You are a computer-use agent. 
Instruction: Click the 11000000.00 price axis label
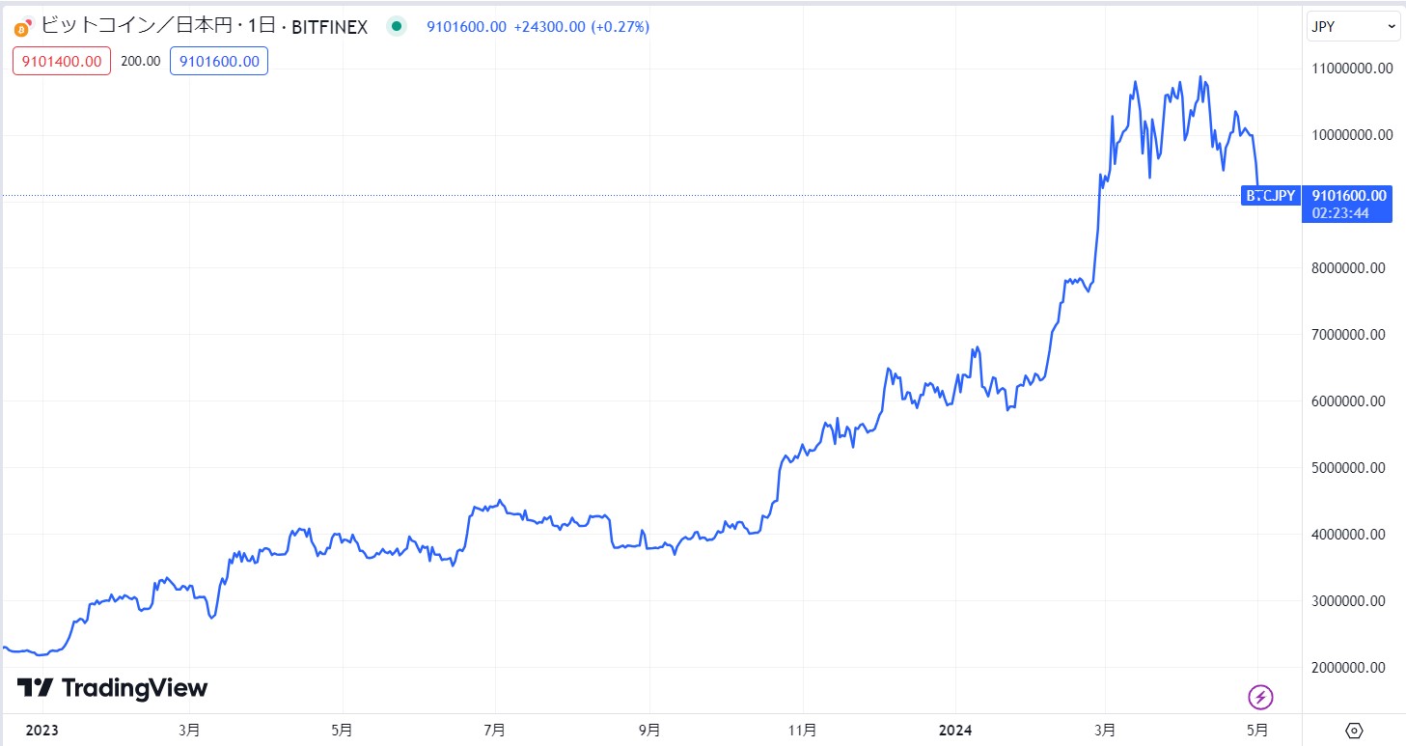coord(1351,68)
